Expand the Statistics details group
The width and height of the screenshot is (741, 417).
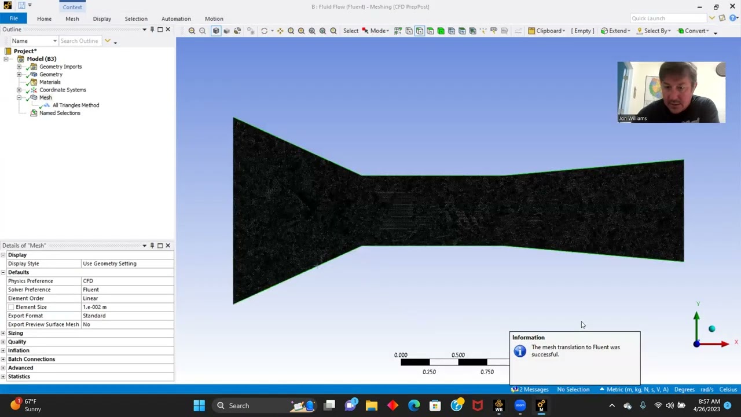point(3,376)
